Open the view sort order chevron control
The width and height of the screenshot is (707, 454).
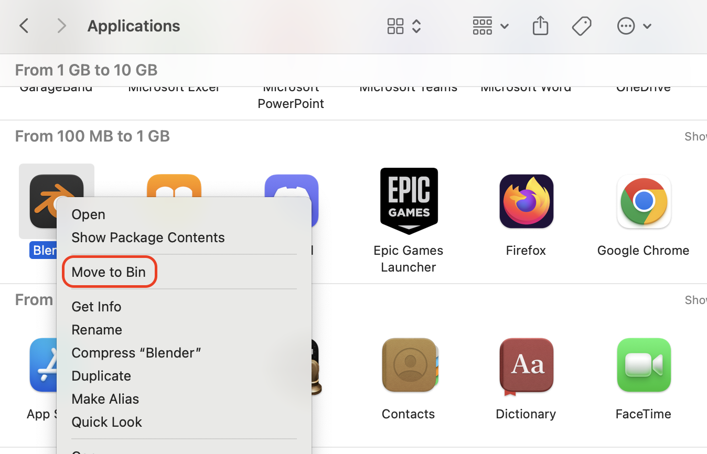coord(416,26)
